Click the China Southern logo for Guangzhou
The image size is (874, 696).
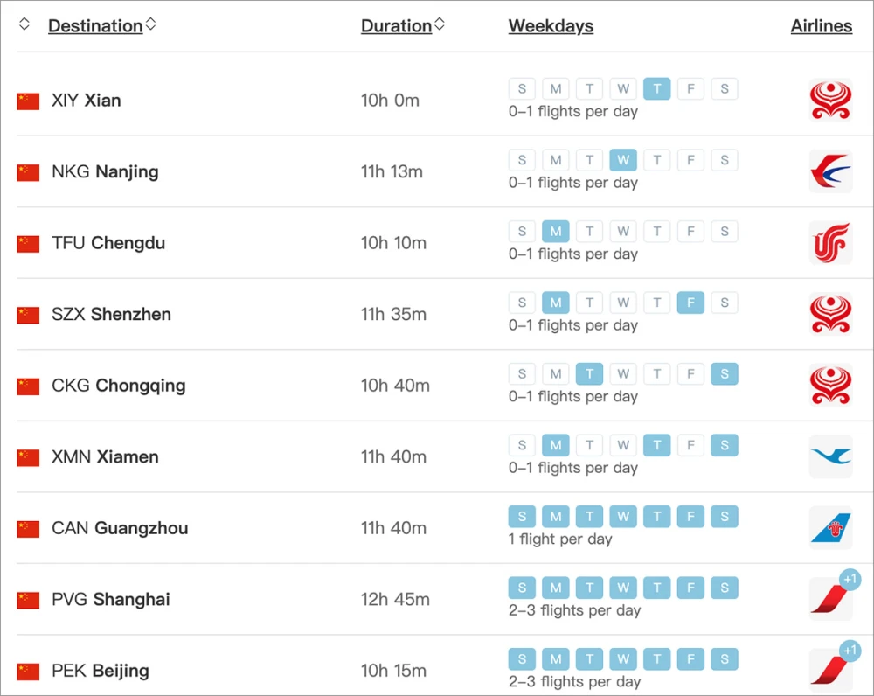(830, 528)
